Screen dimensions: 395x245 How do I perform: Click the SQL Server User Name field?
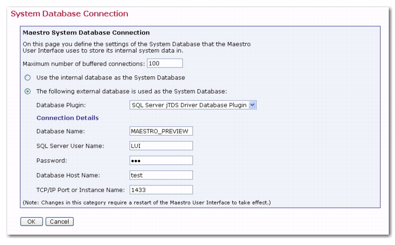coord(161,145)
